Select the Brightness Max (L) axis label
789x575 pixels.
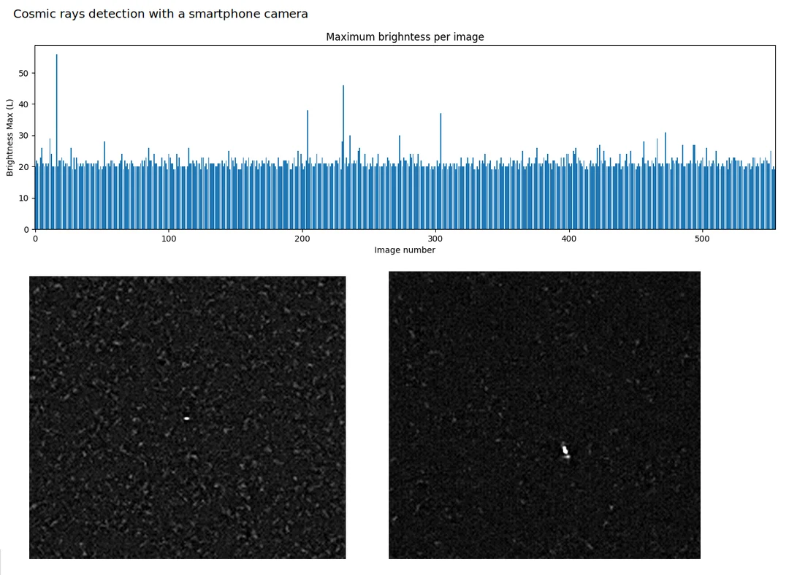(x=9, y=137)
